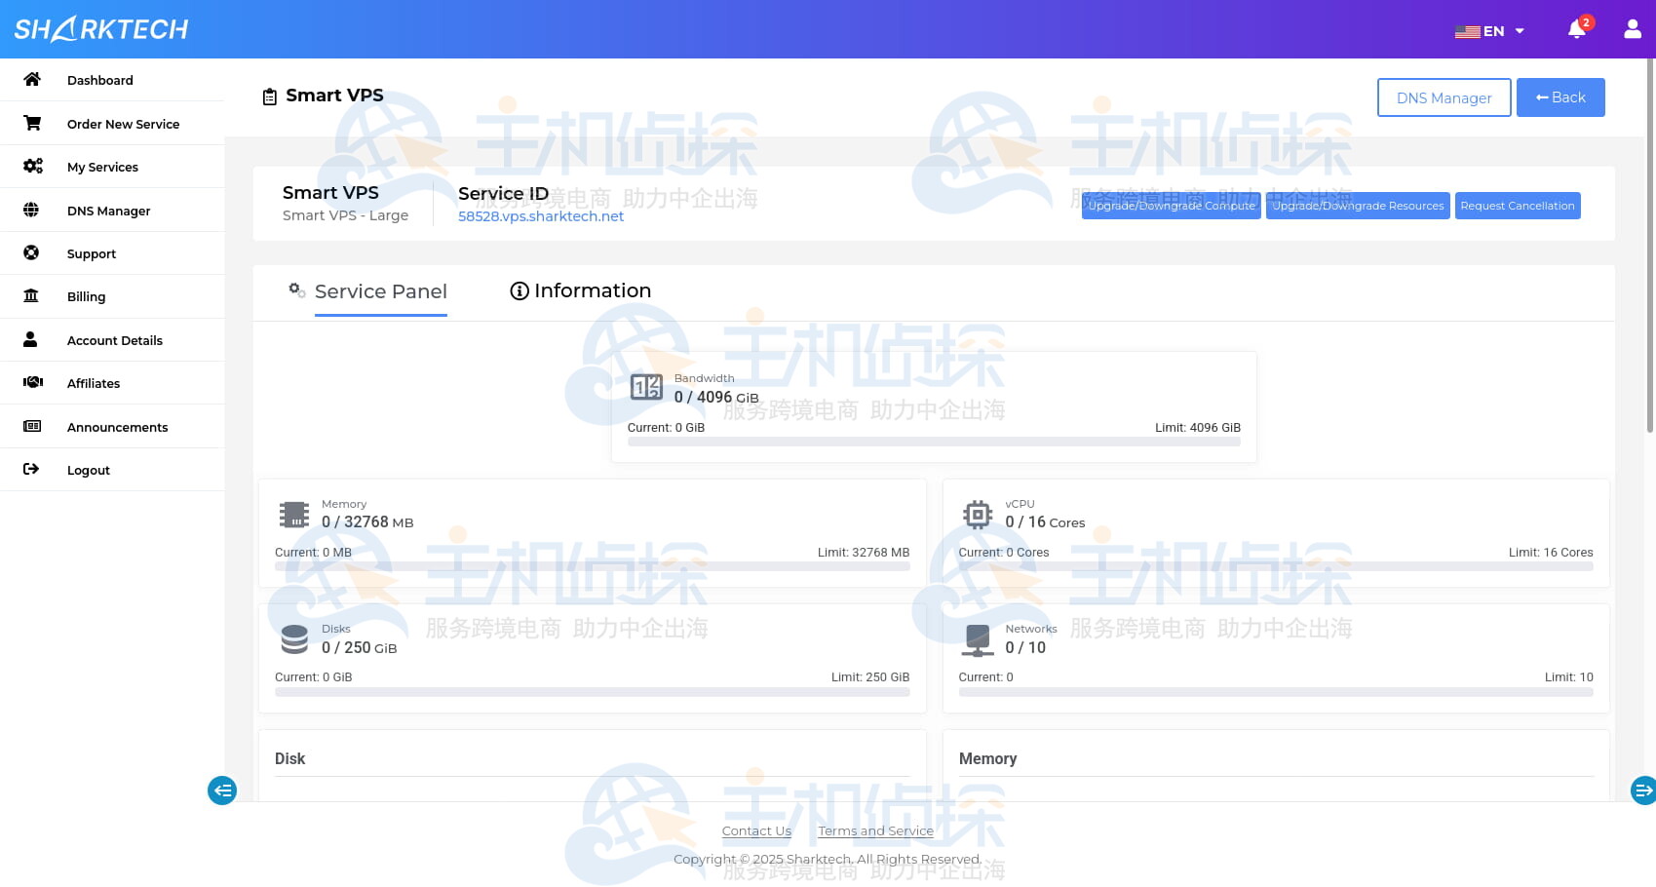The height and width of the screenshot is (887, 1656).
Task: Click Upgrade/Downgrade Compute button
Action: click(1172, 206)
